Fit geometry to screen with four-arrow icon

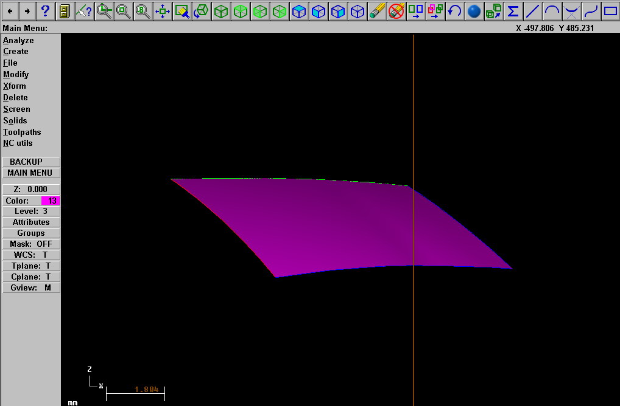point(163,12)
